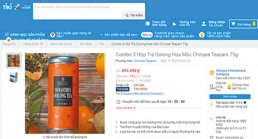Click the 100% genuine medal icon
Viewport: 258px width, 139px height.
[202, 35]
